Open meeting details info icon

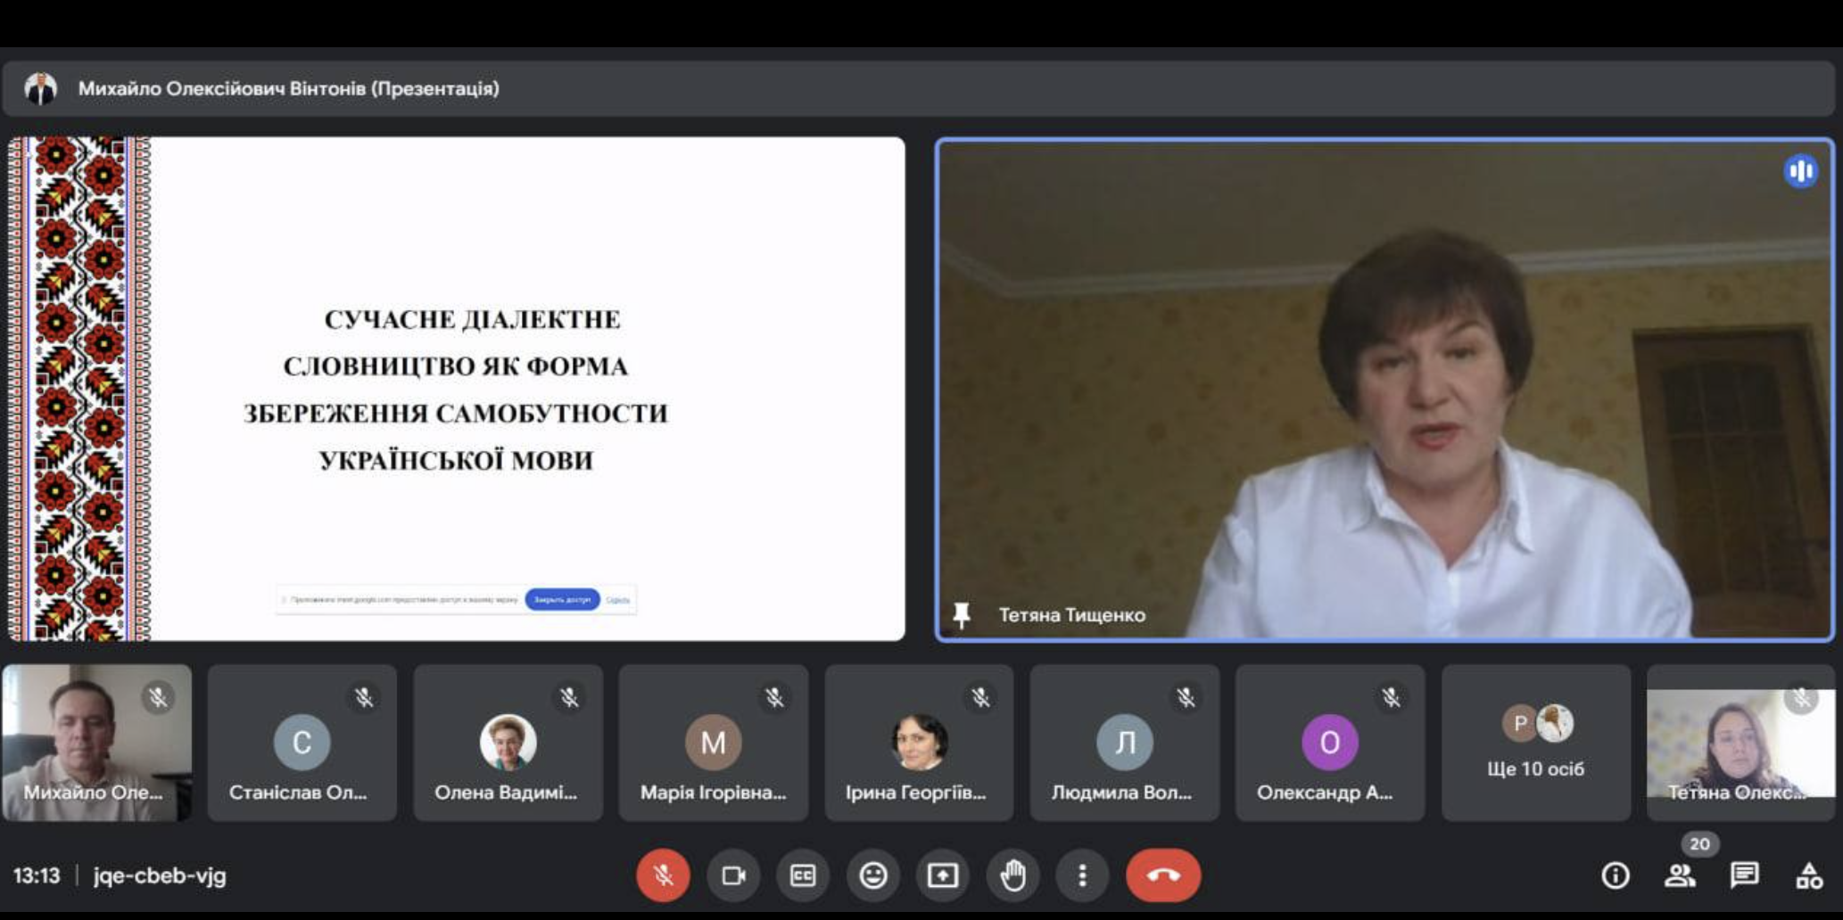pyautogui.click(x=1615, y=875)
